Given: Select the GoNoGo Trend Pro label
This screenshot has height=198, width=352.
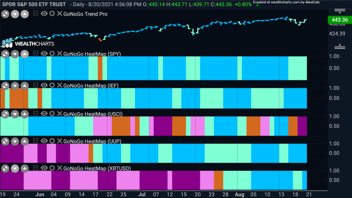Looking at the screenshot, I should (x=85, y=14).
